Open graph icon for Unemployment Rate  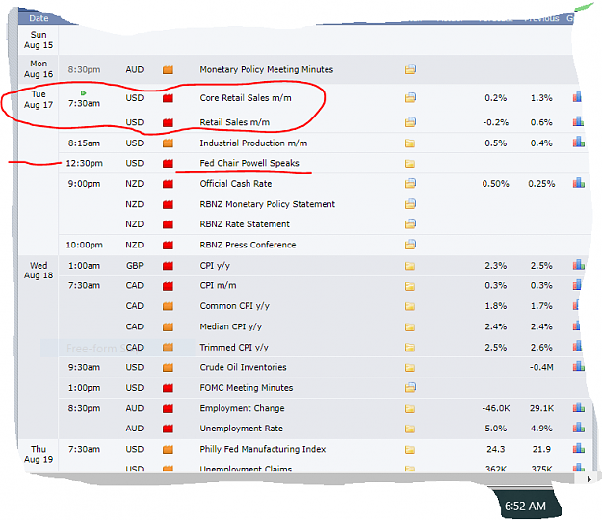(579, 428)
